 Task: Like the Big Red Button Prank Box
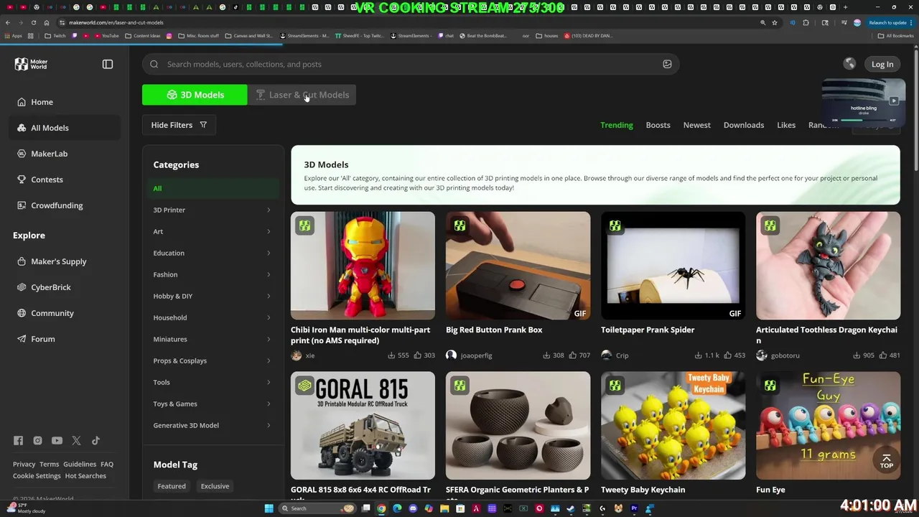[x=572, y=355]
